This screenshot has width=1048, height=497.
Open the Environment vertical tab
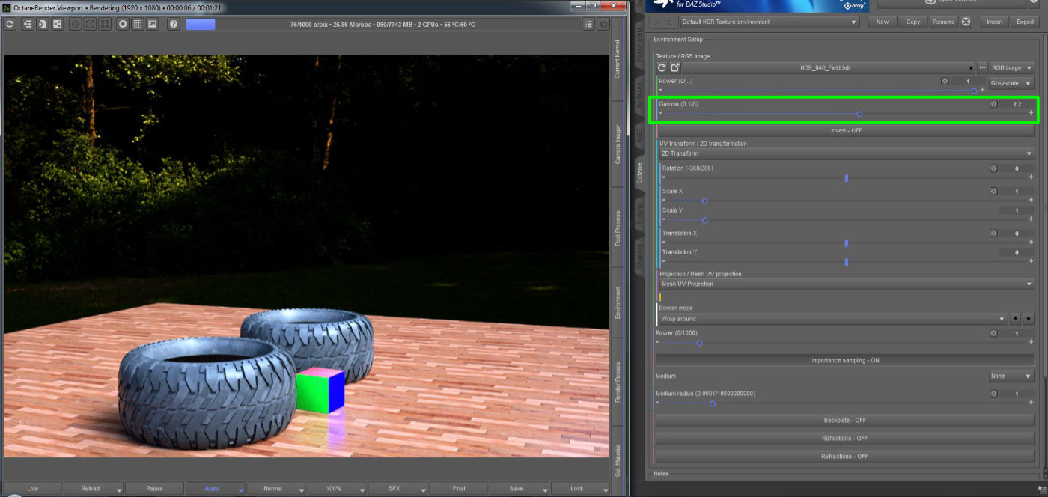point(618,303)
